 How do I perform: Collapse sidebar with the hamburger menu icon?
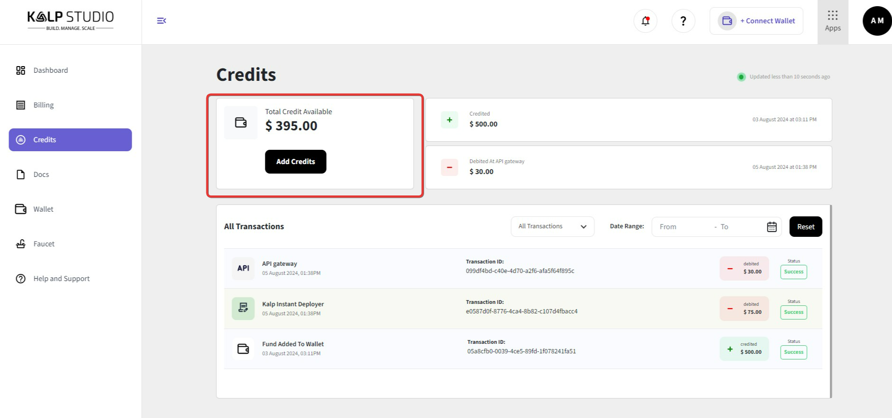coord(161,20)
